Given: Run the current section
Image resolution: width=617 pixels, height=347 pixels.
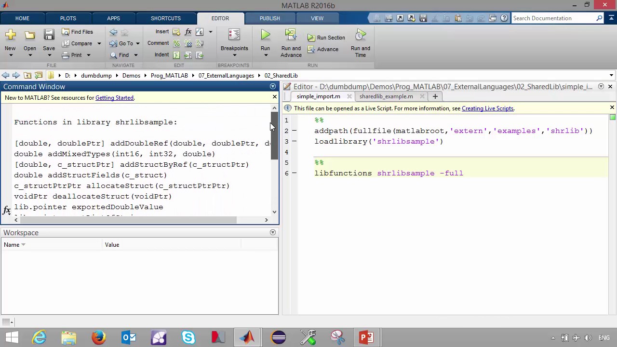Looking at the screenshot, I should pyautogui.click(x=326, y=38).
